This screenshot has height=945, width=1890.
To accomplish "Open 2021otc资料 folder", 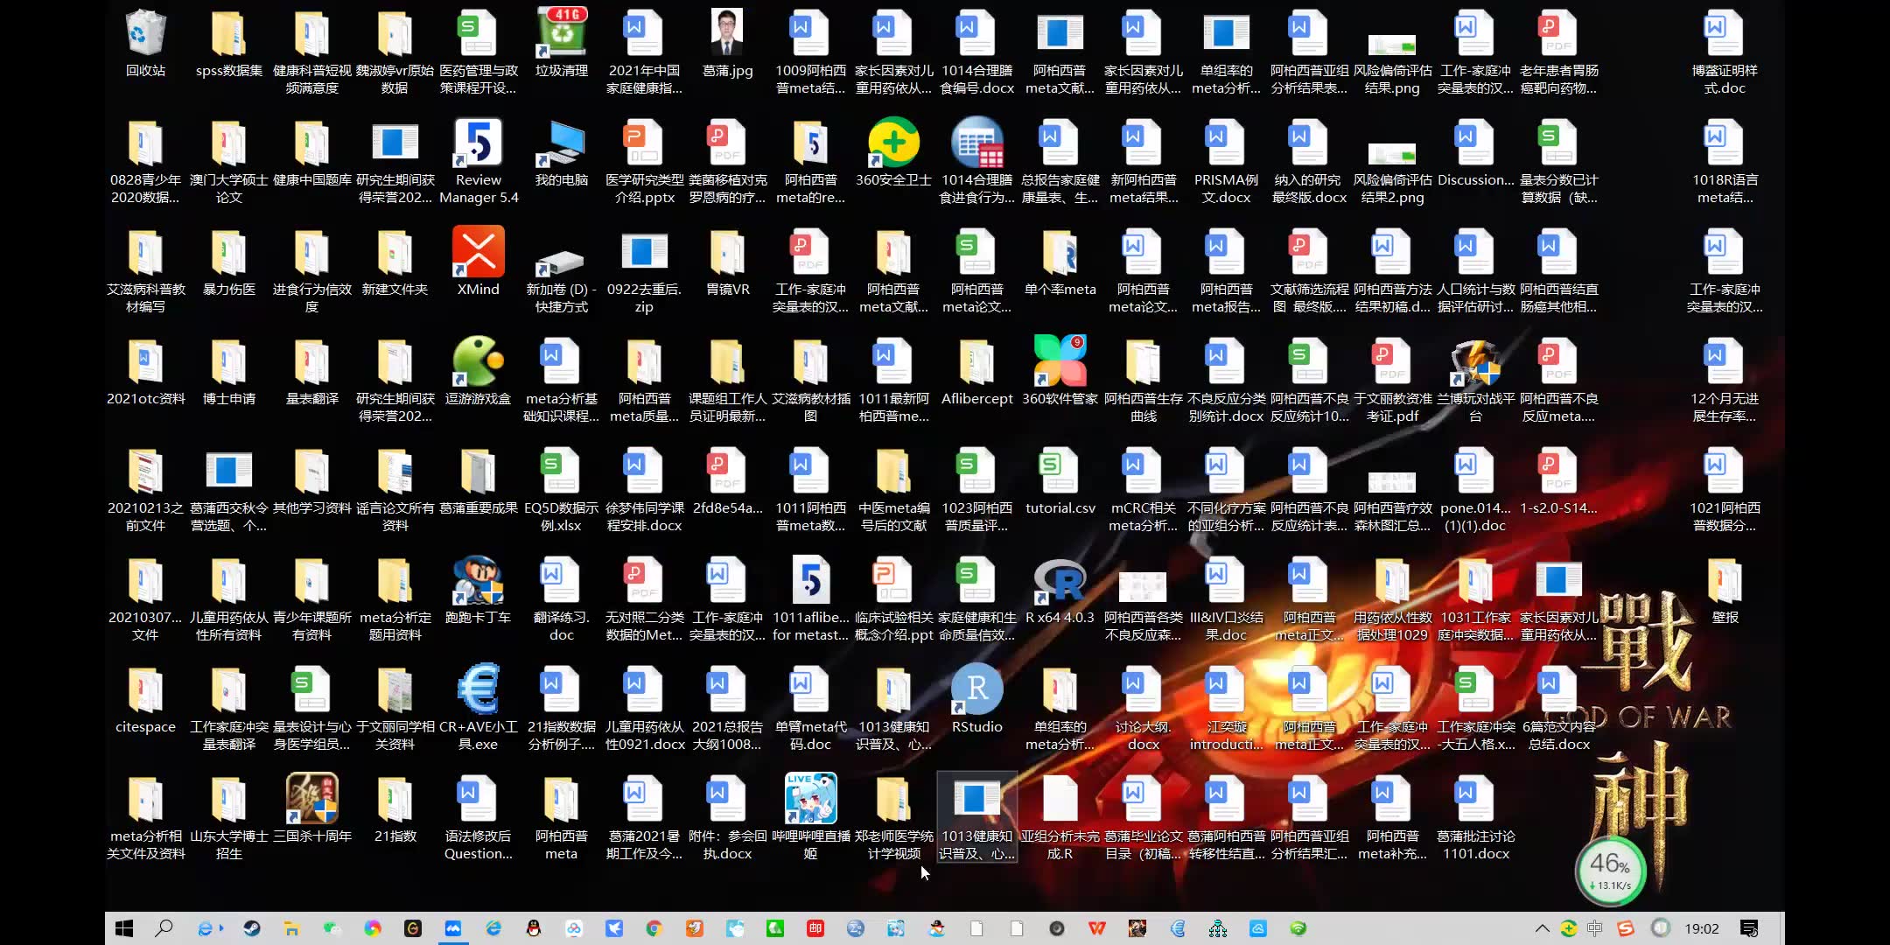I will (x=145, y=372).
